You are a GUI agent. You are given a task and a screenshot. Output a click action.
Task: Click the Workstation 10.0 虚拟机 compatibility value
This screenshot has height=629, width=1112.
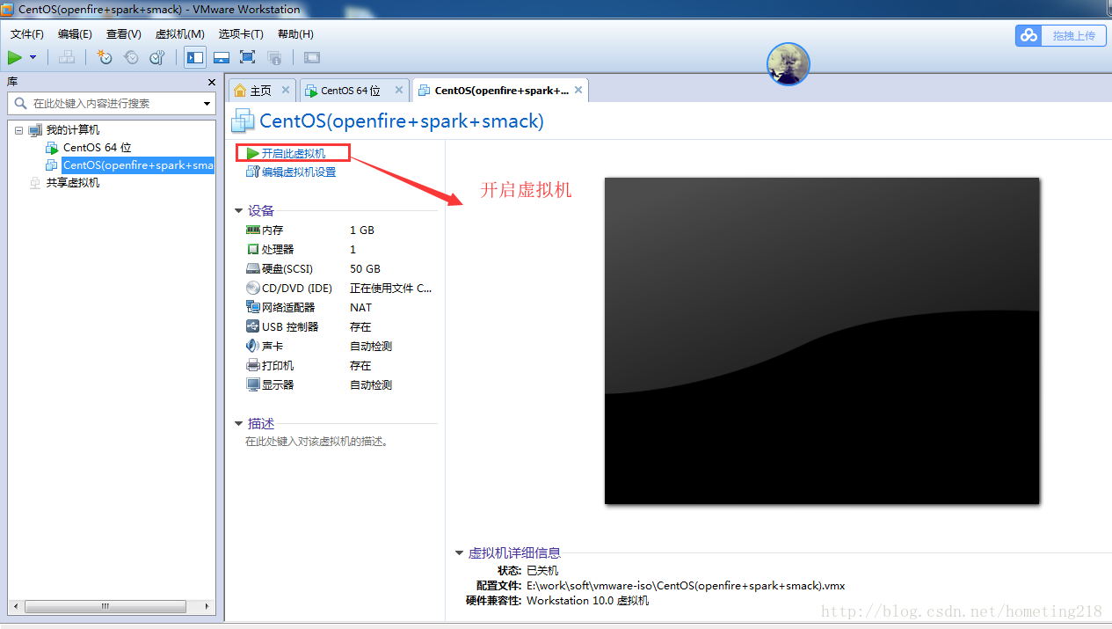click(x=588, y=600)
